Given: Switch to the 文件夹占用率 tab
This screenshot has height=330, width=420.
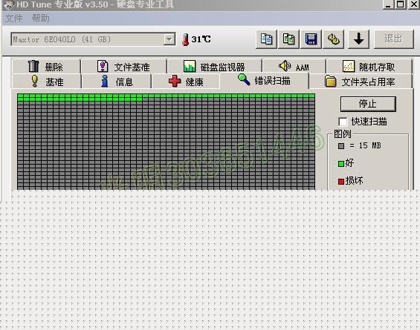Looking at the screenshot, I should pyautogui.click(x=361, y=82).
